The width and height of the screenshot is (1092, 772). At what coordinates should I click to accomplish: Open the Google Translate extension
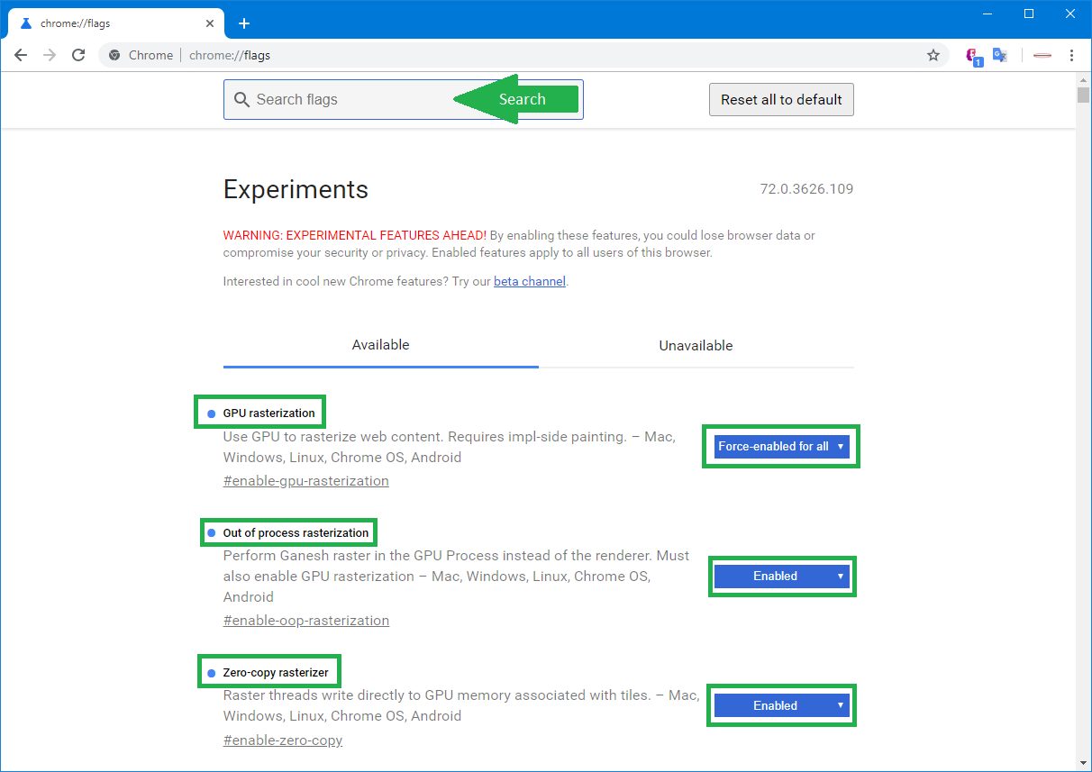point(999,55)
